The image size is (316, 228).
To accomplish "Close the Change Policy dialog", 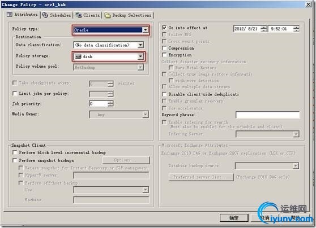I will point(309,5).
